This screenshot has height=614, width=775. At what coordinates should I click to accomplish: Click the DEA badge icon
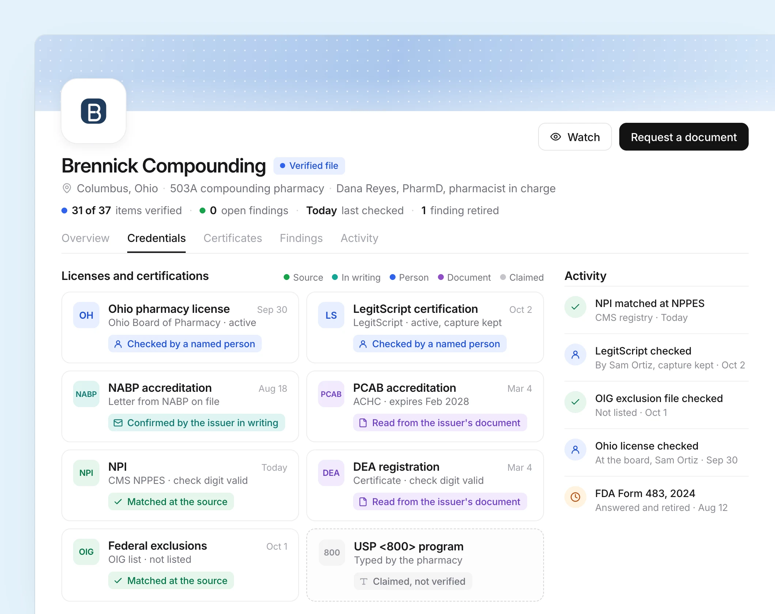point(331,473)
